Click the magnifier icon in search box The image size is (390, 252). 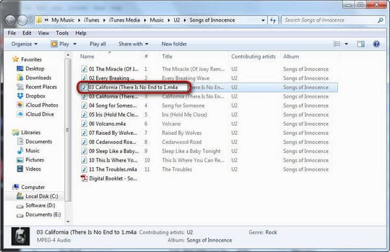coord(380,20)
